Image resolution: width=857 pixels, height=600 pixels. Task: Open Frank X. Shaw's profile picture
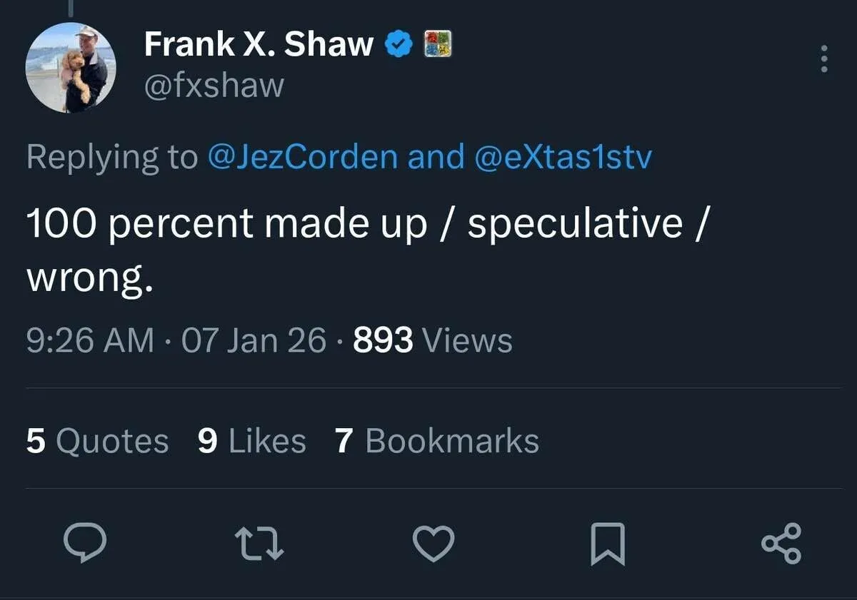tap(71, 68)
